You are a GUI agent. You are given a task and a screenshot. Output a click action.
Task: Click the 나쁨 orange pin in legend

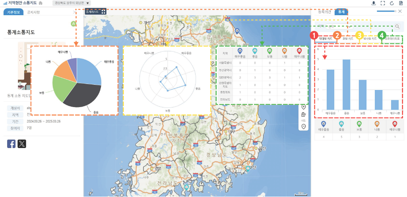coord(377,124)
